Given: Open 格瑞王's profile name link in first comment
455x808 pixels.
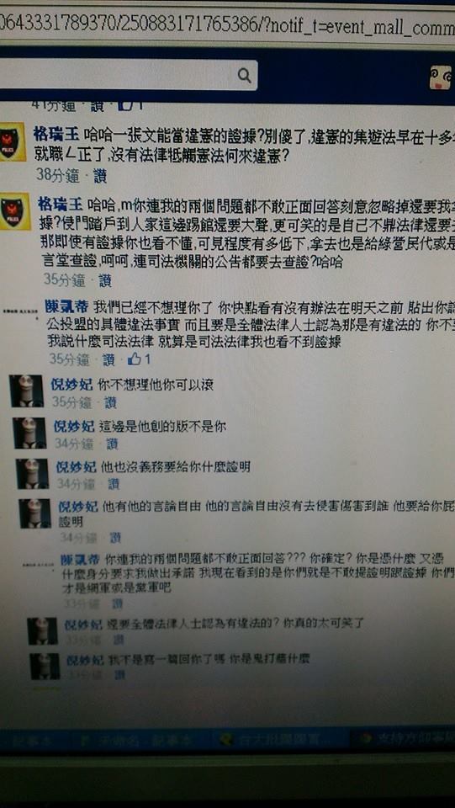Looking at the screenshot, I should tap(56, 135).
